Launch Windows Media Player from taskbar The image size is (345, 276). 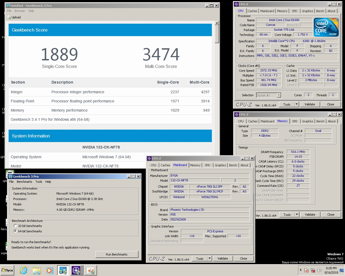[x=49, y=270]
